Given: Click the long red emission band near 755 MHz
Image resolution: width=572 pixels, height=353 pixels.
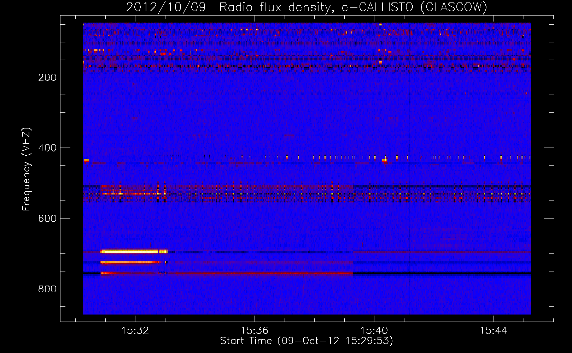Looking at the screenshot, I should [227, 273].
